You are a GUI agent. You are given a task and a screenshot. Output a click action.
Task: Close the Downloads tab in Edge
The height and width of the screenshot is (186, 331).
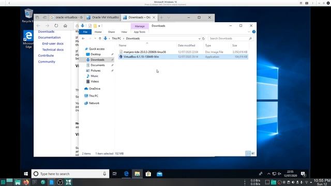(154, 18)
